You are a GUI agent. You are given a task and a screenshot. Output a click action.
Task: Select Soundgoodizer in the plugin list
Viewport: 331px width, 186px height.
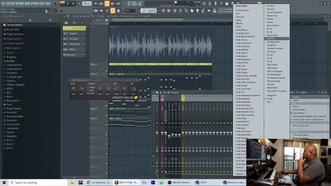tap(273, 42)
